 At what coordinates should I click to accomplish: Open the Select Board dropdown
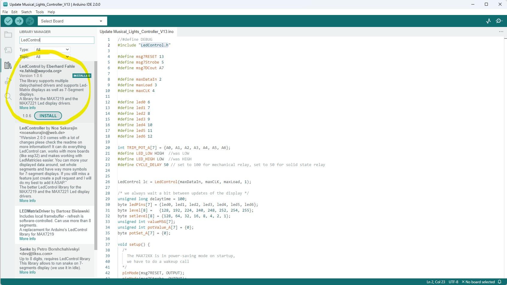tap(72, 21)
